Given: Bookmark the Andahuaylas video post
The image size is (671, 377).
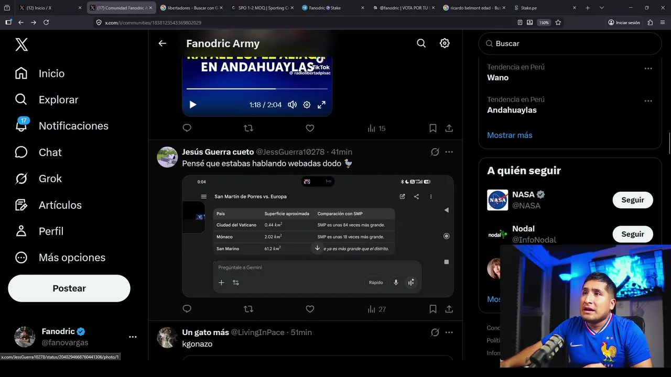Looking at the screenshot, I should (433, 128).
